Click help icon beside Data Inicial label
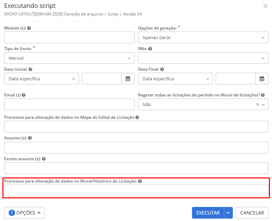Viewport: 272px width, 221px height. [x=31, y=69]
